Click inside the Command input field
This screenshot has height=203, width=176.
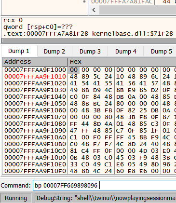(x=105, y=185)
